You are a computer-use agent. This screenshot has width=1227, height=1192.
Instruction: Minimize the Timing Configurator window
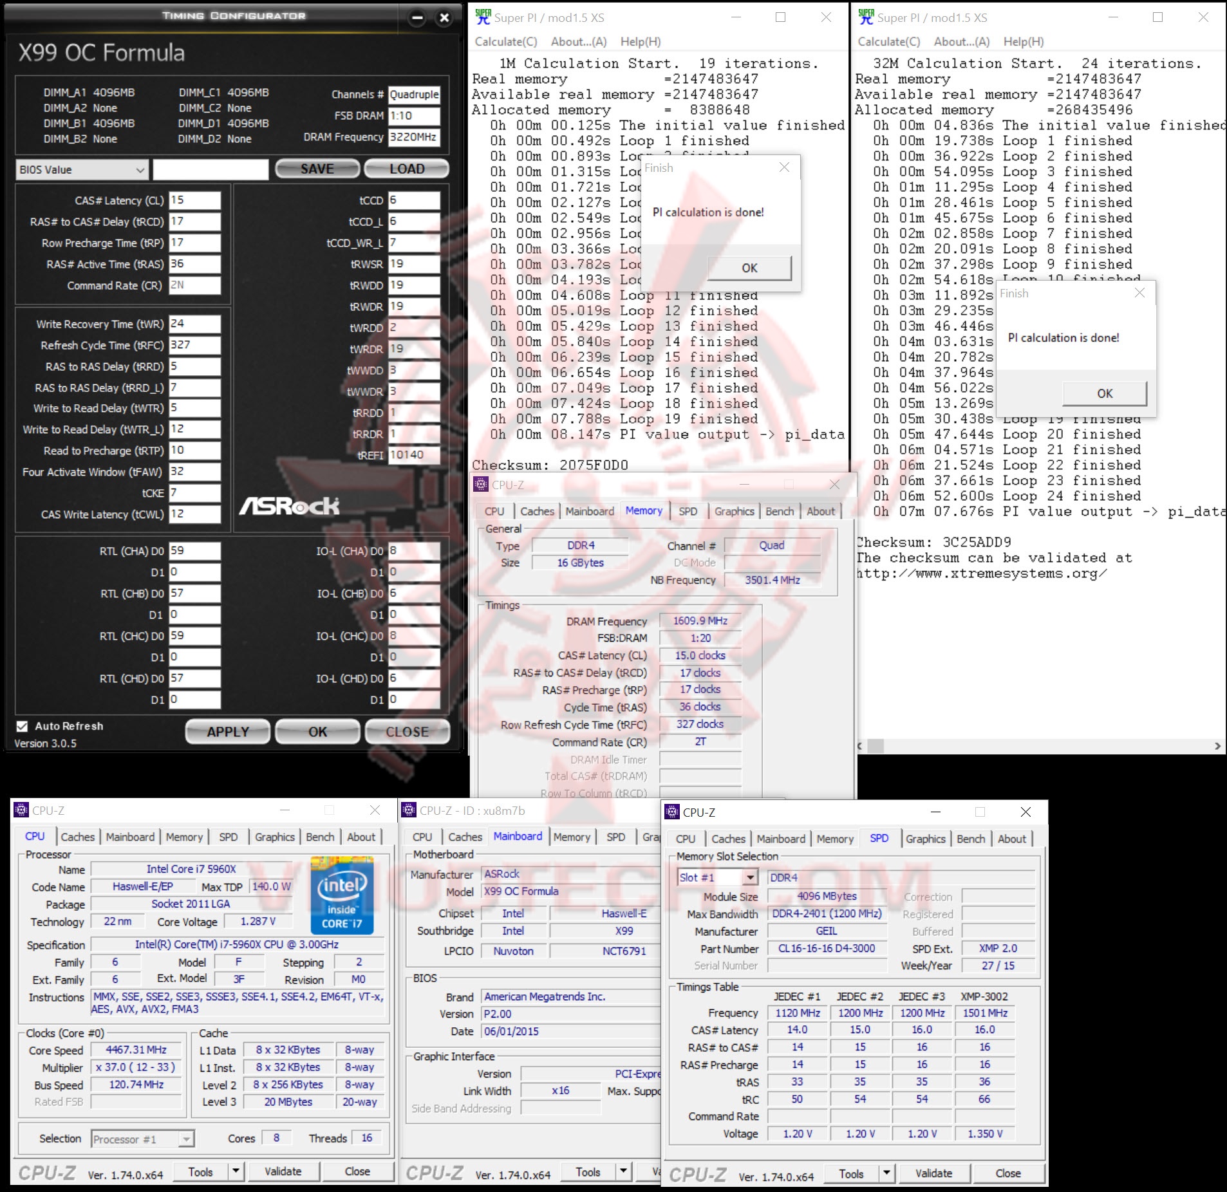tap(417, 18)
